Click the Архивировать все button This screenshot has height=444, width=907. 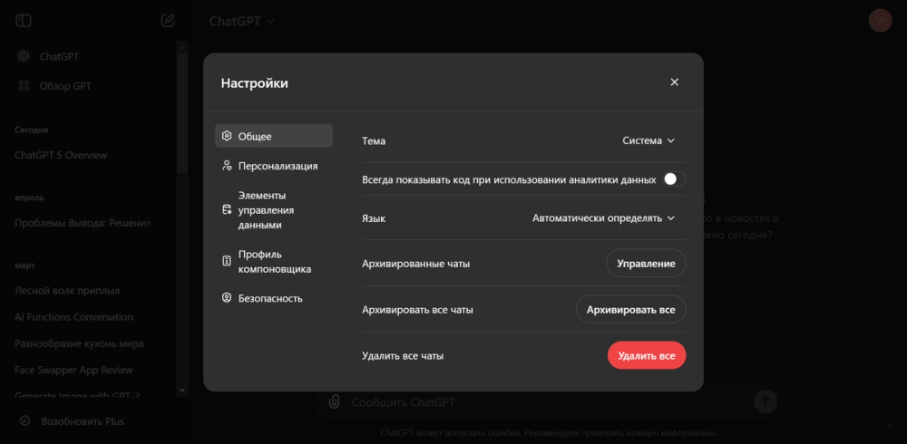point(630,309)
